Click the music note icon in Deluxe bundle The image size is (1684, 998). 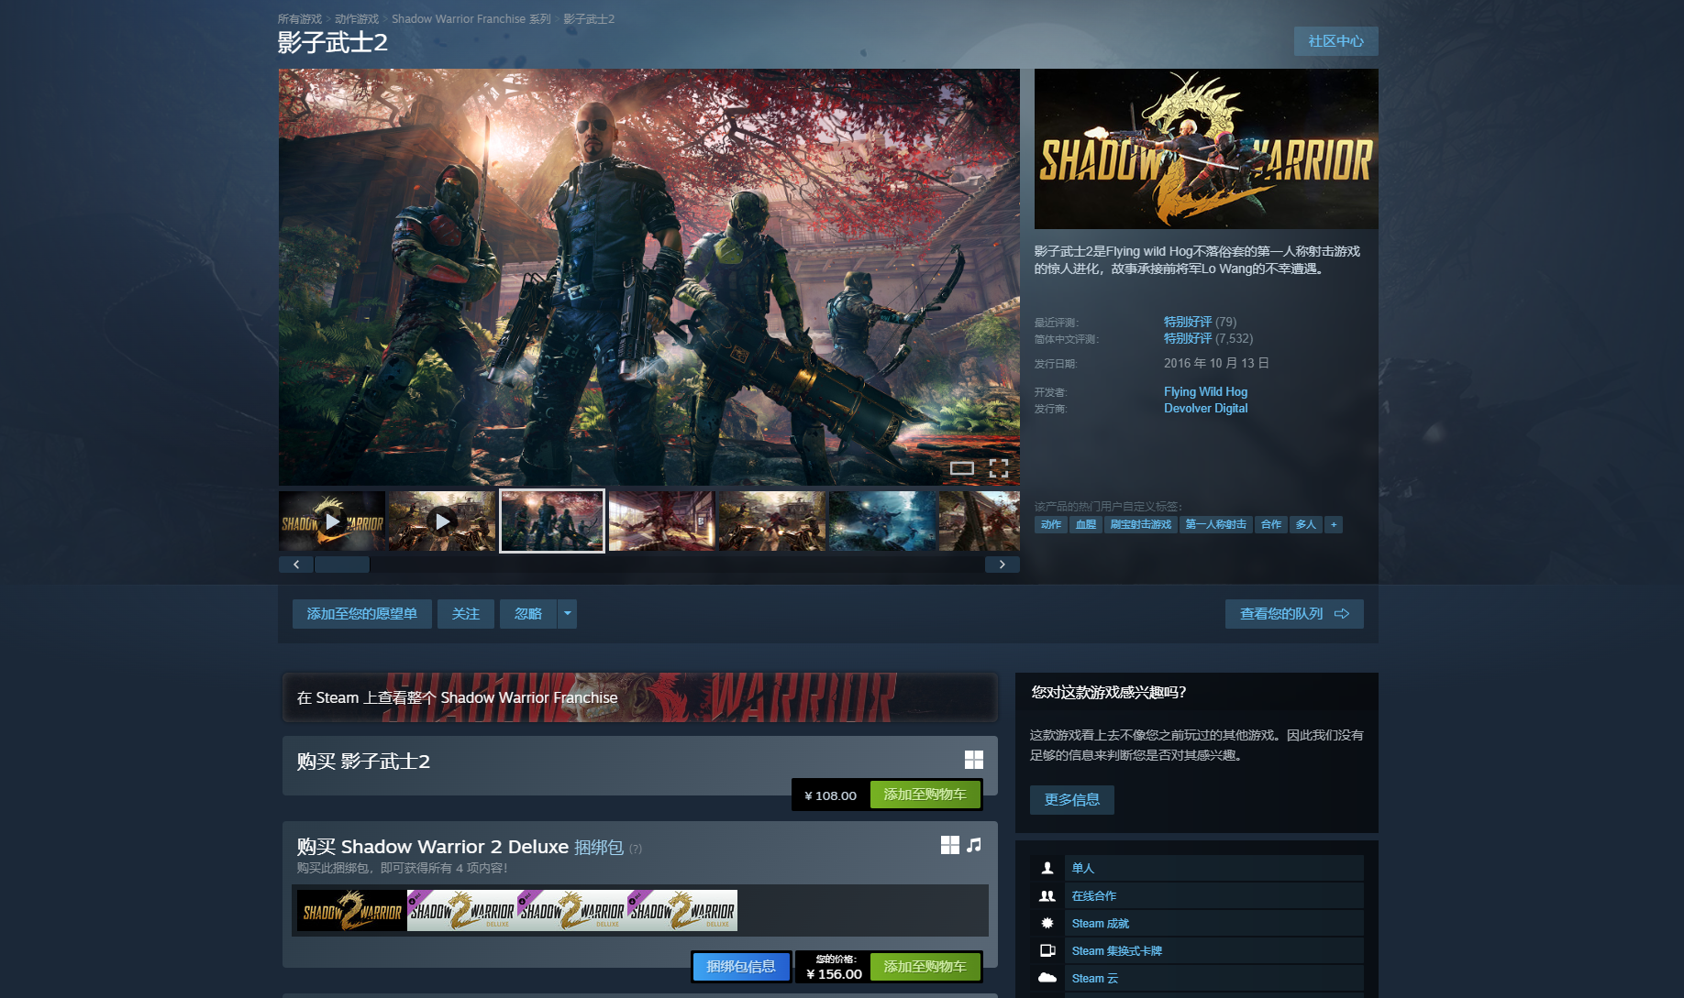coord(974,845)
